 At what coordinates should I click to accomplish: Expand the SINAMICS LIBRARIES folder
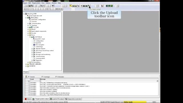coord(26,64)
